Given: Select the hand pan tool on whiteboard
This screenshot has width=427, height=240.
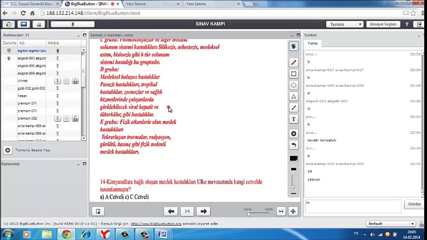Looking at the screenshot, I should pyautogui.click(x=293, y=46).
